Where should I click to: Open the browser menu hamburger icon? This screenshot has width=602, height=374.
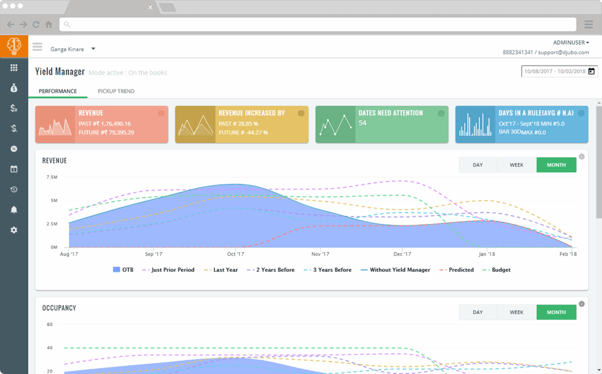tap(589, 24)
